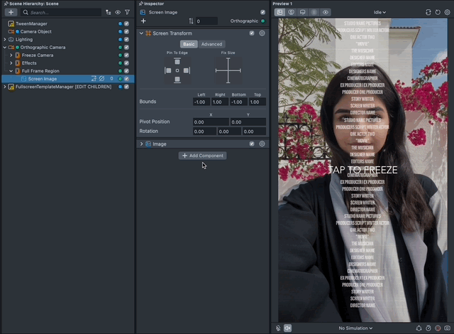454x334 pixels.
Task: Click the Bounds Left value field
Action: [201, 102]
